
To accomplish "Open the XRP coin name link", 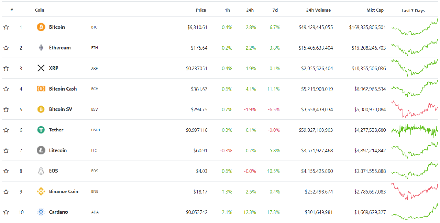I will pyautogui.click(x=54, y=68).
